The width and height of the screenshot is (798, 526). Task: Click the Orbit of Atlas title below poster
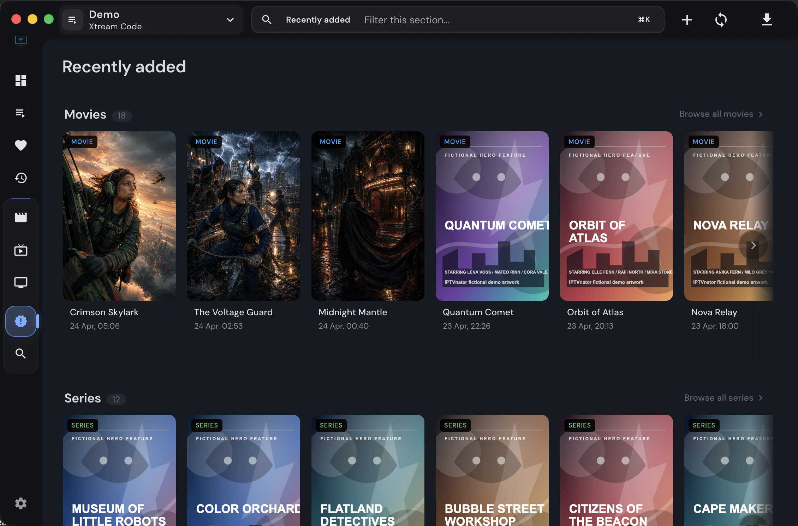[595, 312]
